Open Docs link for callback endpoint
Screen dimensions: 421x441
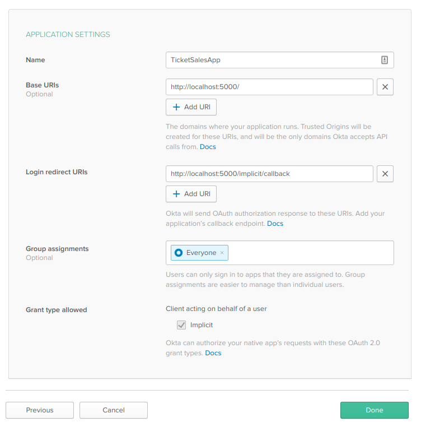tap(275, 224)
